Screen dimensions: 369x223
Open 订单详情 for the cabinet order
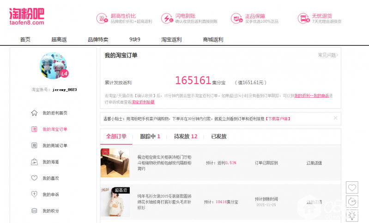(314, 163)
